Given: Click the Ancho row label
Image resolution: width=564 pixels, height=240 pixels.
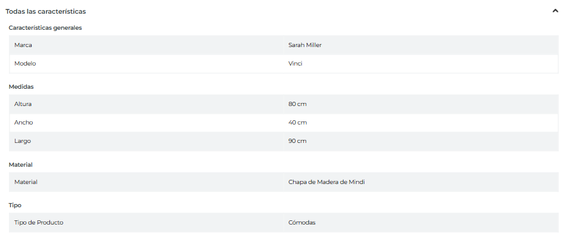Looking at the screenshot, I should (24, 123).
